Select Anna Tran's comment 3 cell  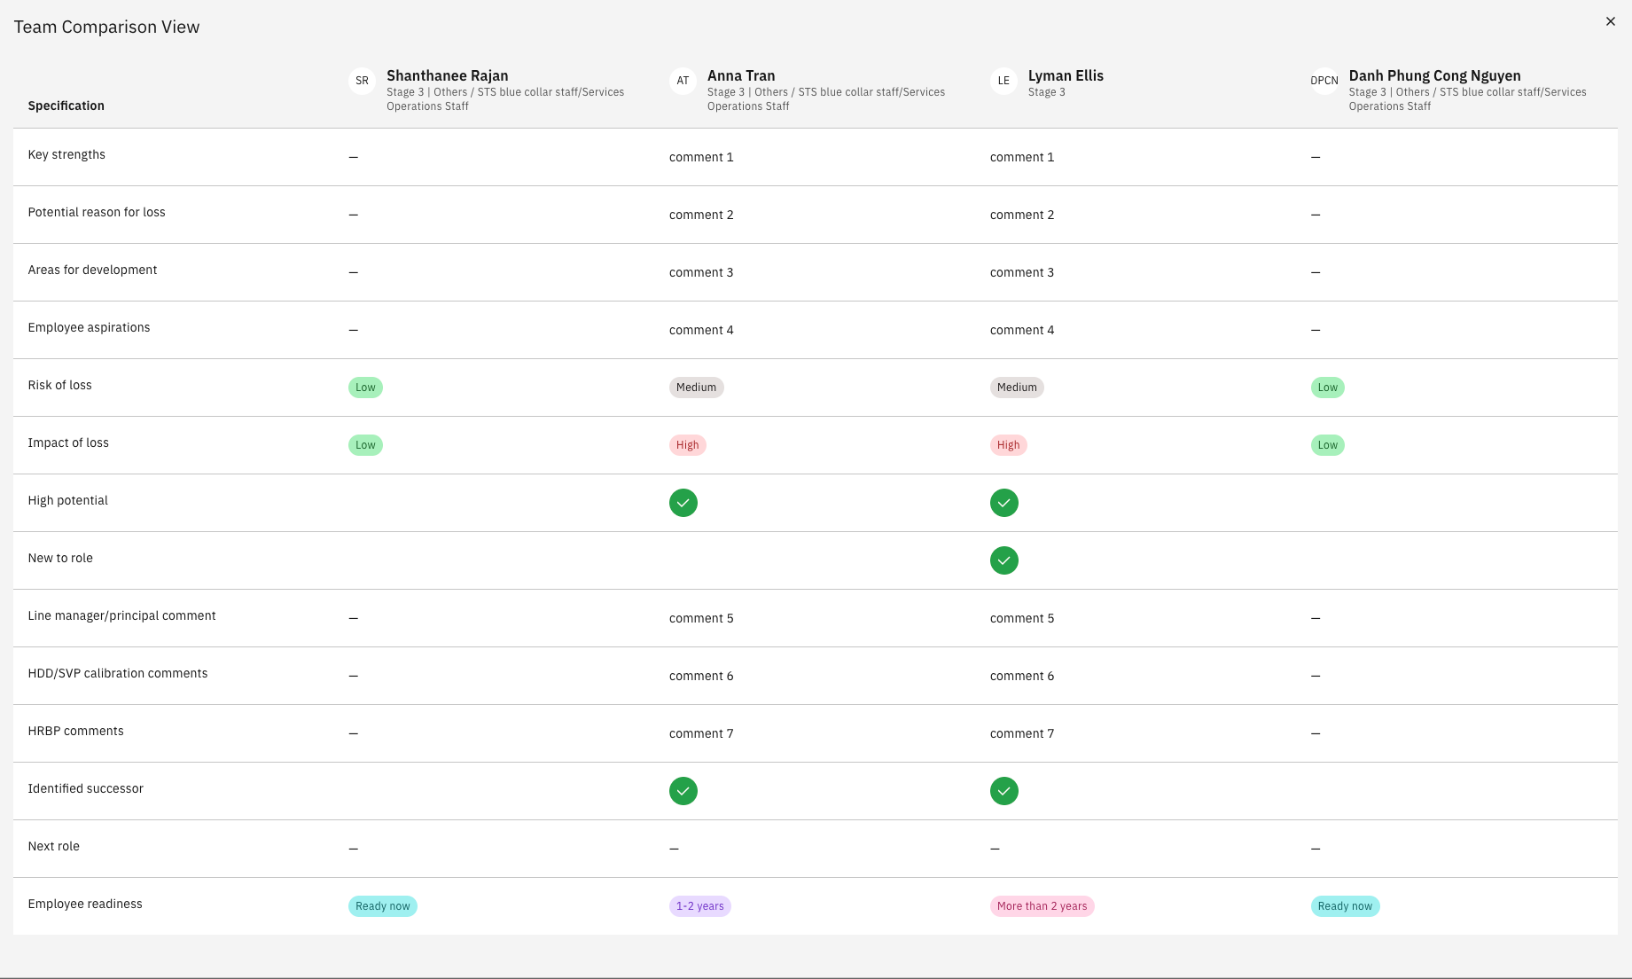point(701,272)
